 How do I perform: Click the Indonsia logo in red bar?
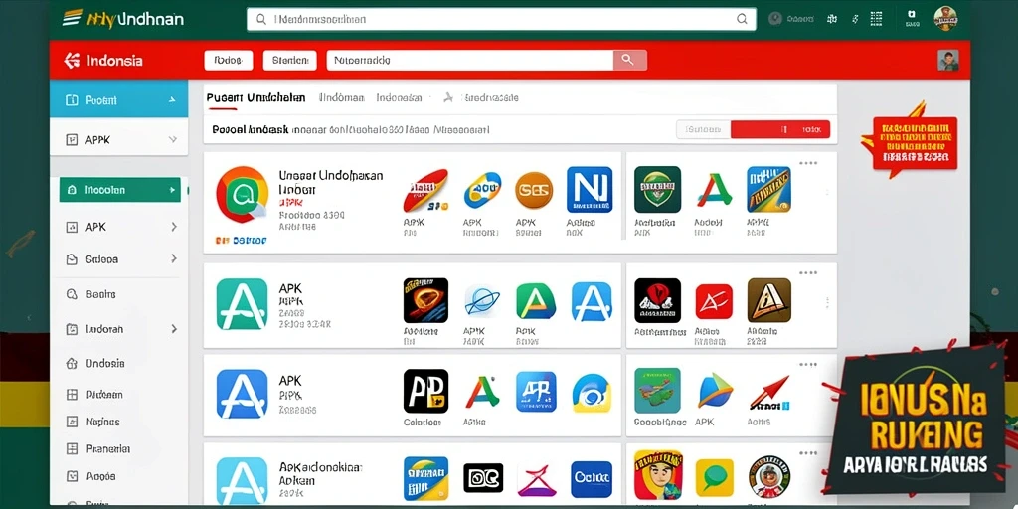click(103, 61)
